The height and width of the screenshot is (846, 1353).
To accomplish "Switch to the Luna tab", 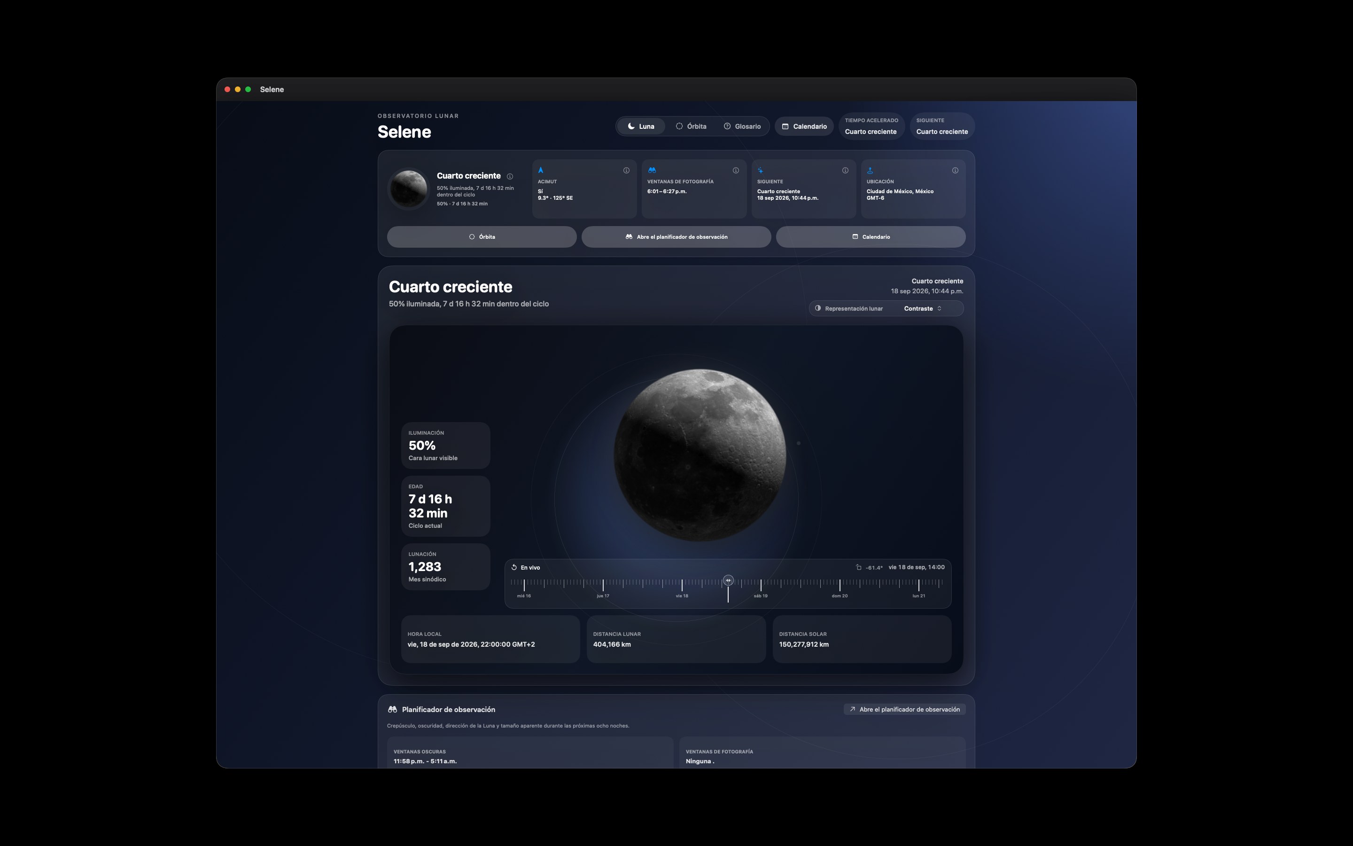I will point(641,126).
